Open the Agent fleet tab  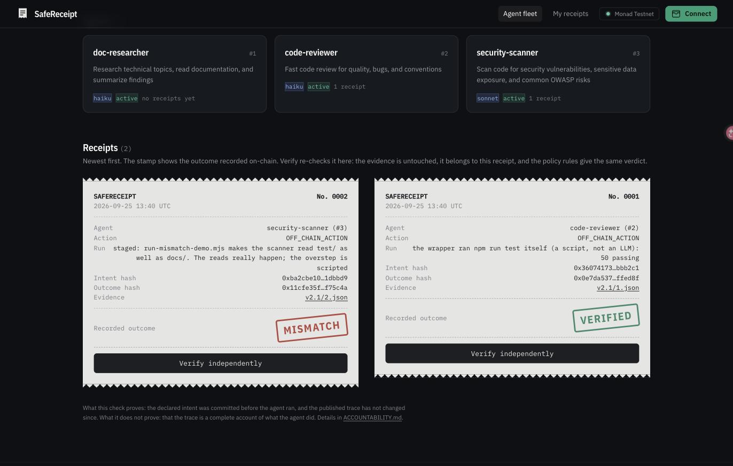520,14
